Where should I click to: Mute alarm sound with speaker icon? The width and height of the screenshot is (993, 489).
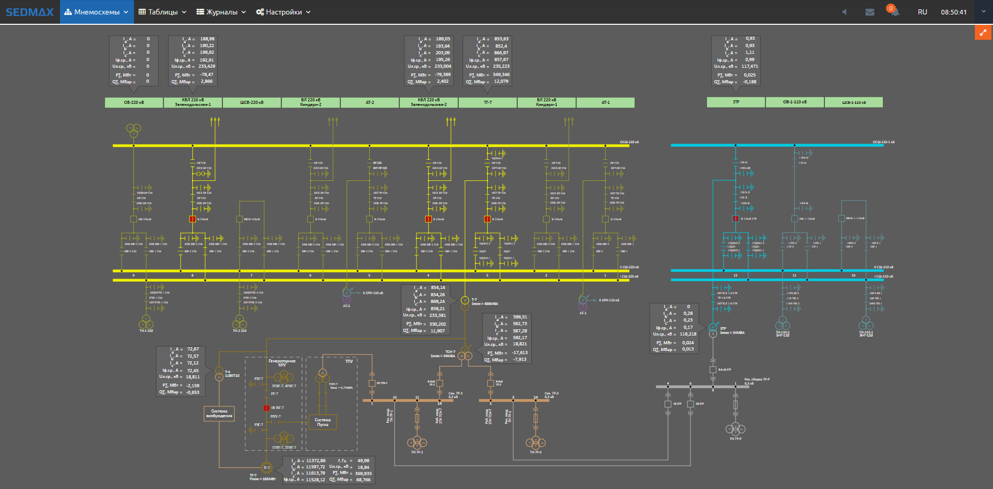[x=844, y=12]
